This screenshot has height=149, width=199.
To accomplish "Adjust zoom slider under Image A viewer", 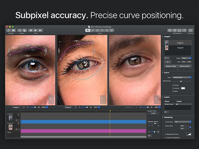I will coord(35,107).
